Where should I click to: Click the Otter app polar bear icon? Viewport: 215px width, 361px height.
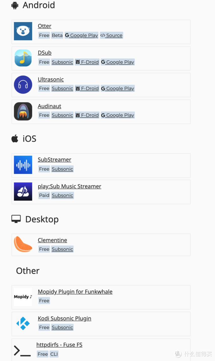(x=23, y=31)
